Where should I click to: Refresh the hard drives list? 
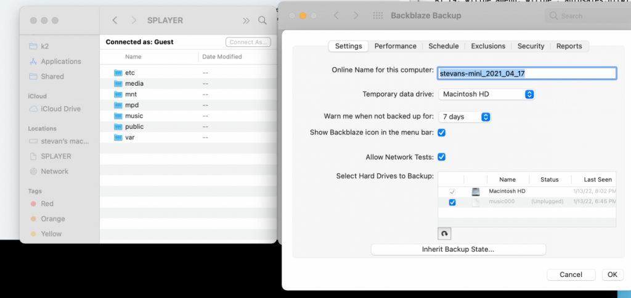point(444,234)
